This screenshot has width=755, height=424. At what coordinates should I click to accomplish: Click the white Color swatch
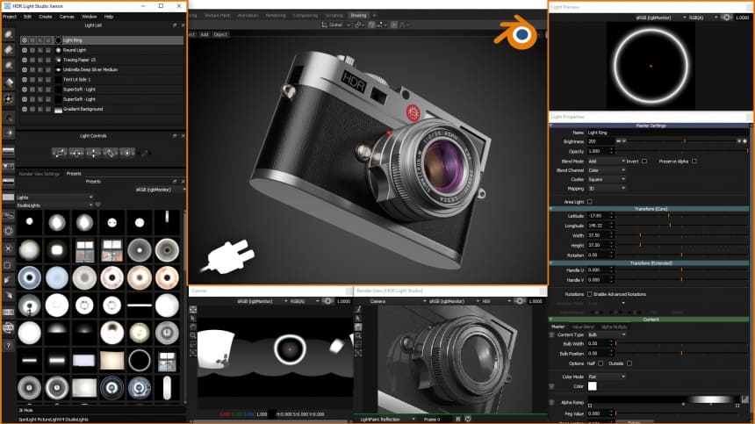(x=592, y=386)
